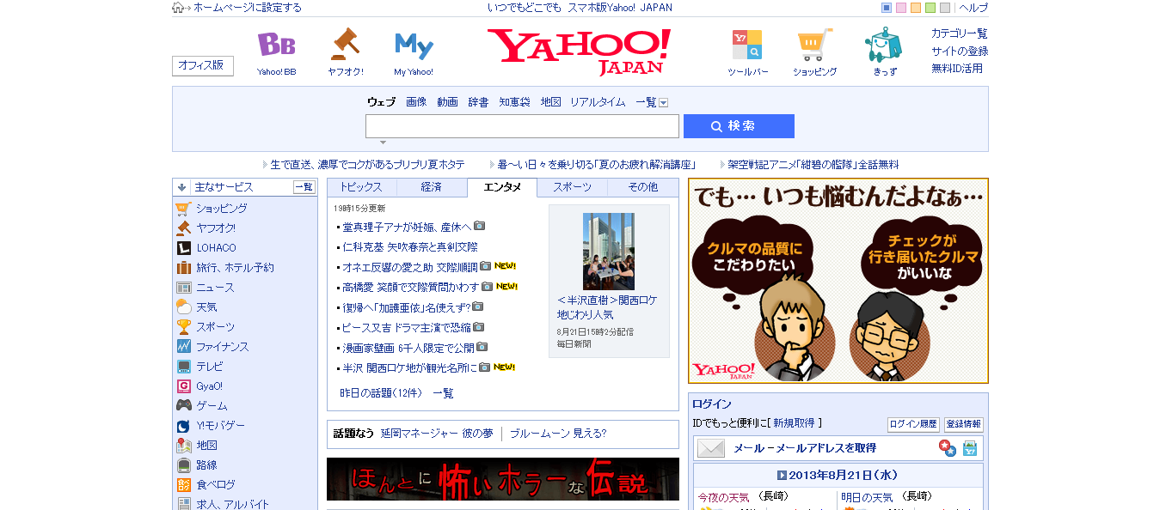Viewport: 1160px width, 510px height.
Task: Click the 食べログ sidebar icon
Action: [x=183, y=485]
